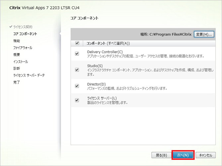Image resolution: width=222 pixels, height=166 pixels.
Task: Select 完了 step in sidebar
Action: point(17,82)
